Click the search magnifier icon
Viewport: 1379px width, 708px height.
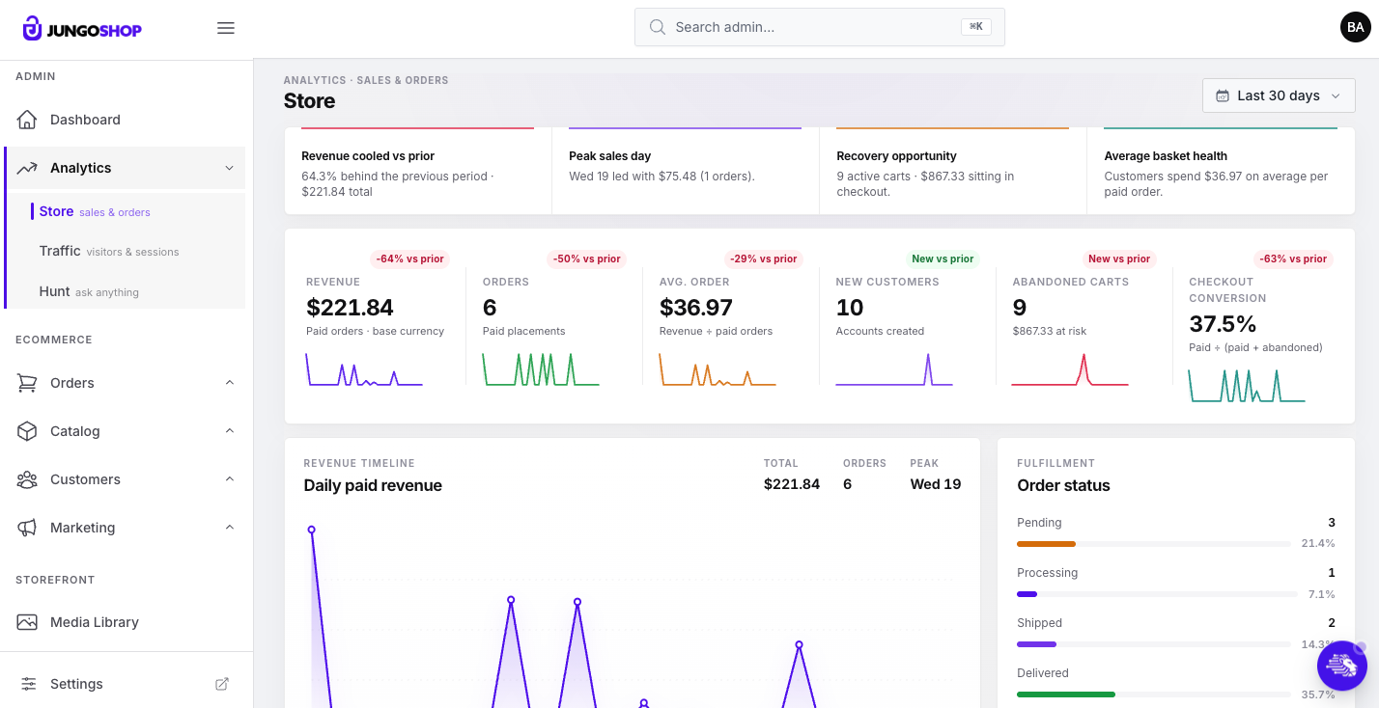coord(658,27)
